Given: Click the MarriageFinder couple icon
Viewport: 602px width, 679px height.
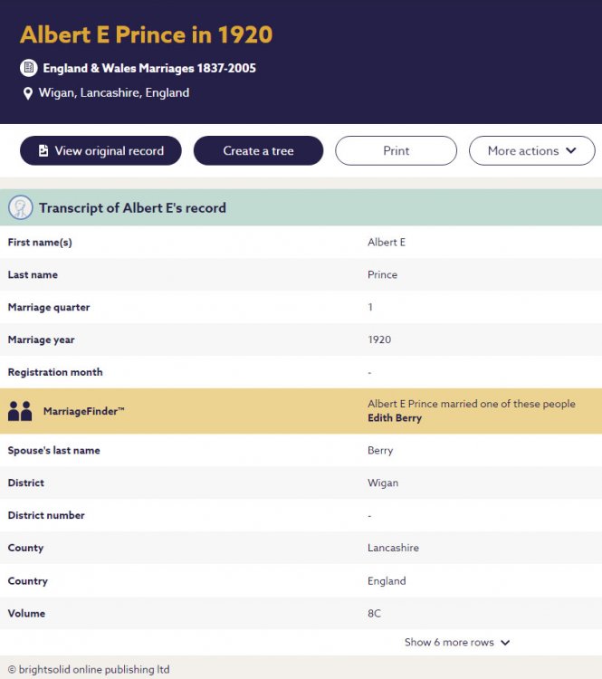Looking at the screenshot, I should pyautogui.click(x=20, y=411).
